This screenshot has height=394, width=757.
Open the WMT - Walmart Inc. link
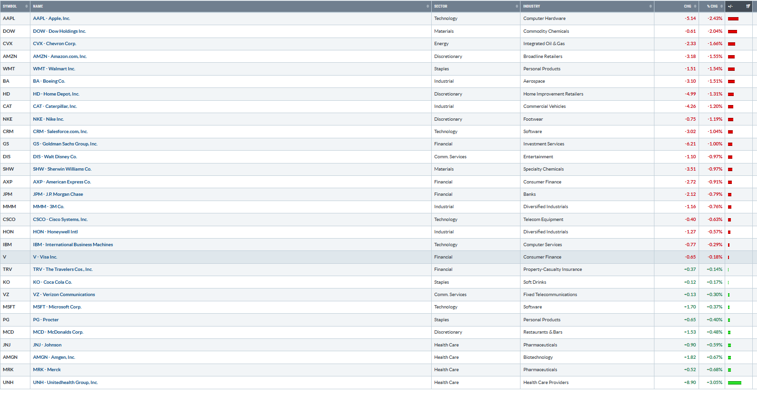[54, 69]
